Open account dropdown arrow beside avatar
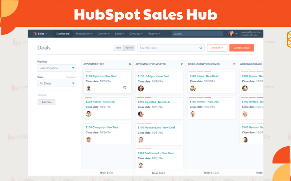This screenshot has height=181, width=291. click(236, 34)
